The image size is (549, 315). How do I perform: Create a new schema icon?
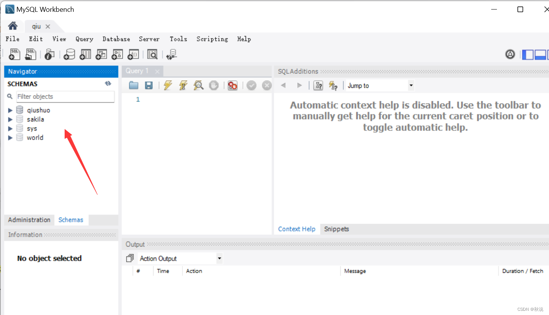[69, 54]
